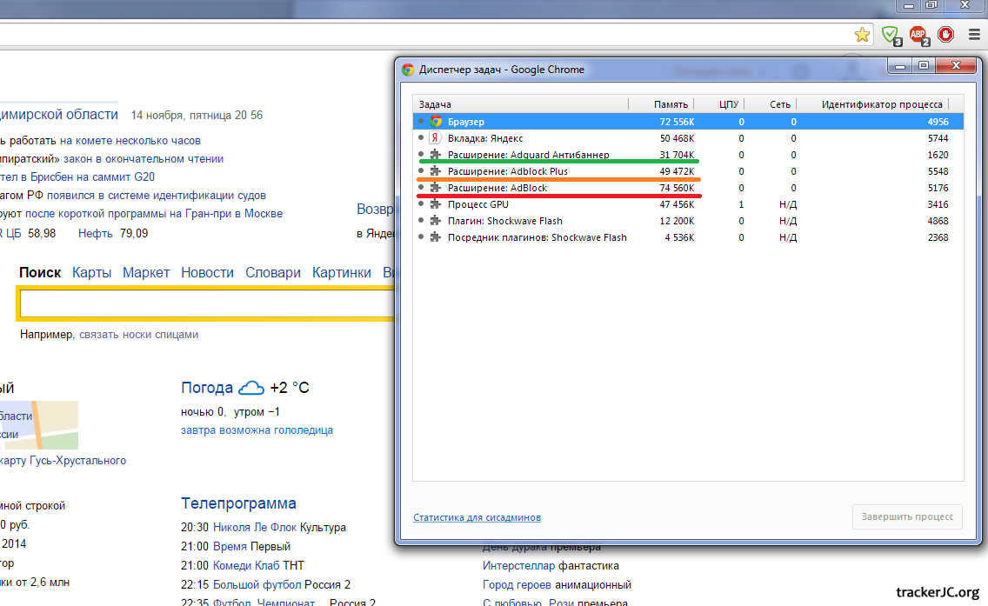Click the red AdBlock stop-hand icon

click(946, 35)
